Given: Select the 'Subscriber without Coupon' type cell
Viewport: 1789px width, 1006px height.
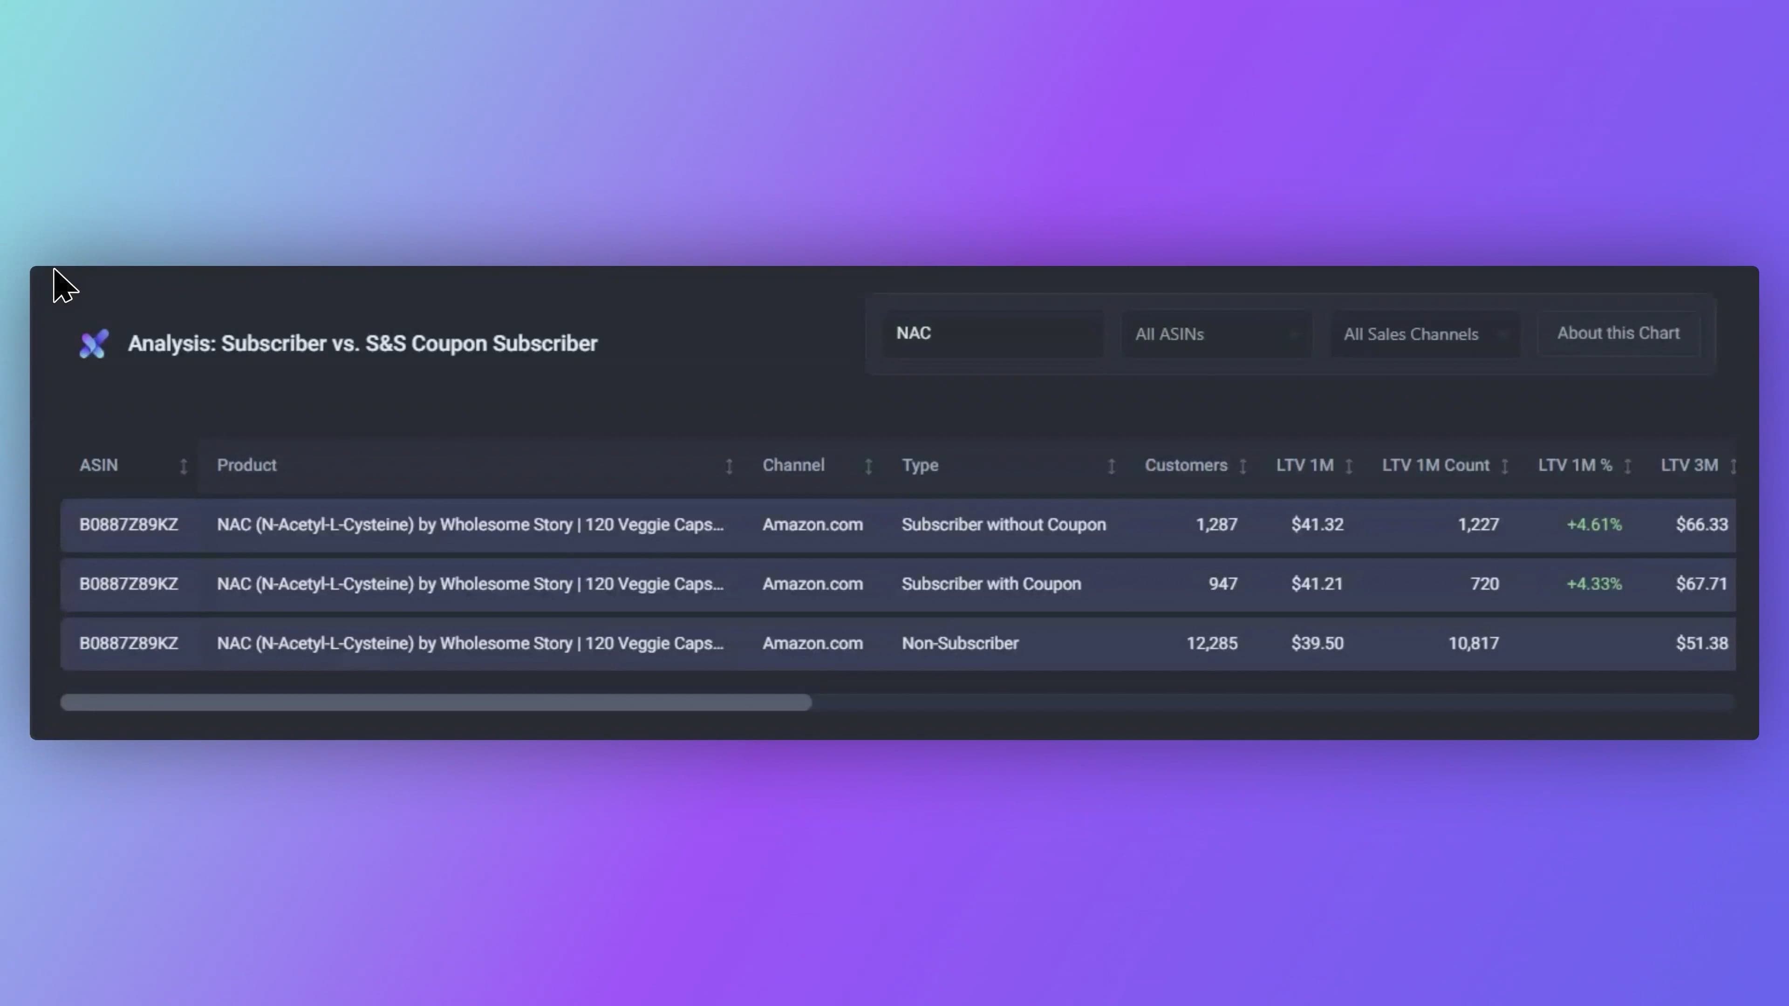Looking at the screenshot, I should [1004, 525].
